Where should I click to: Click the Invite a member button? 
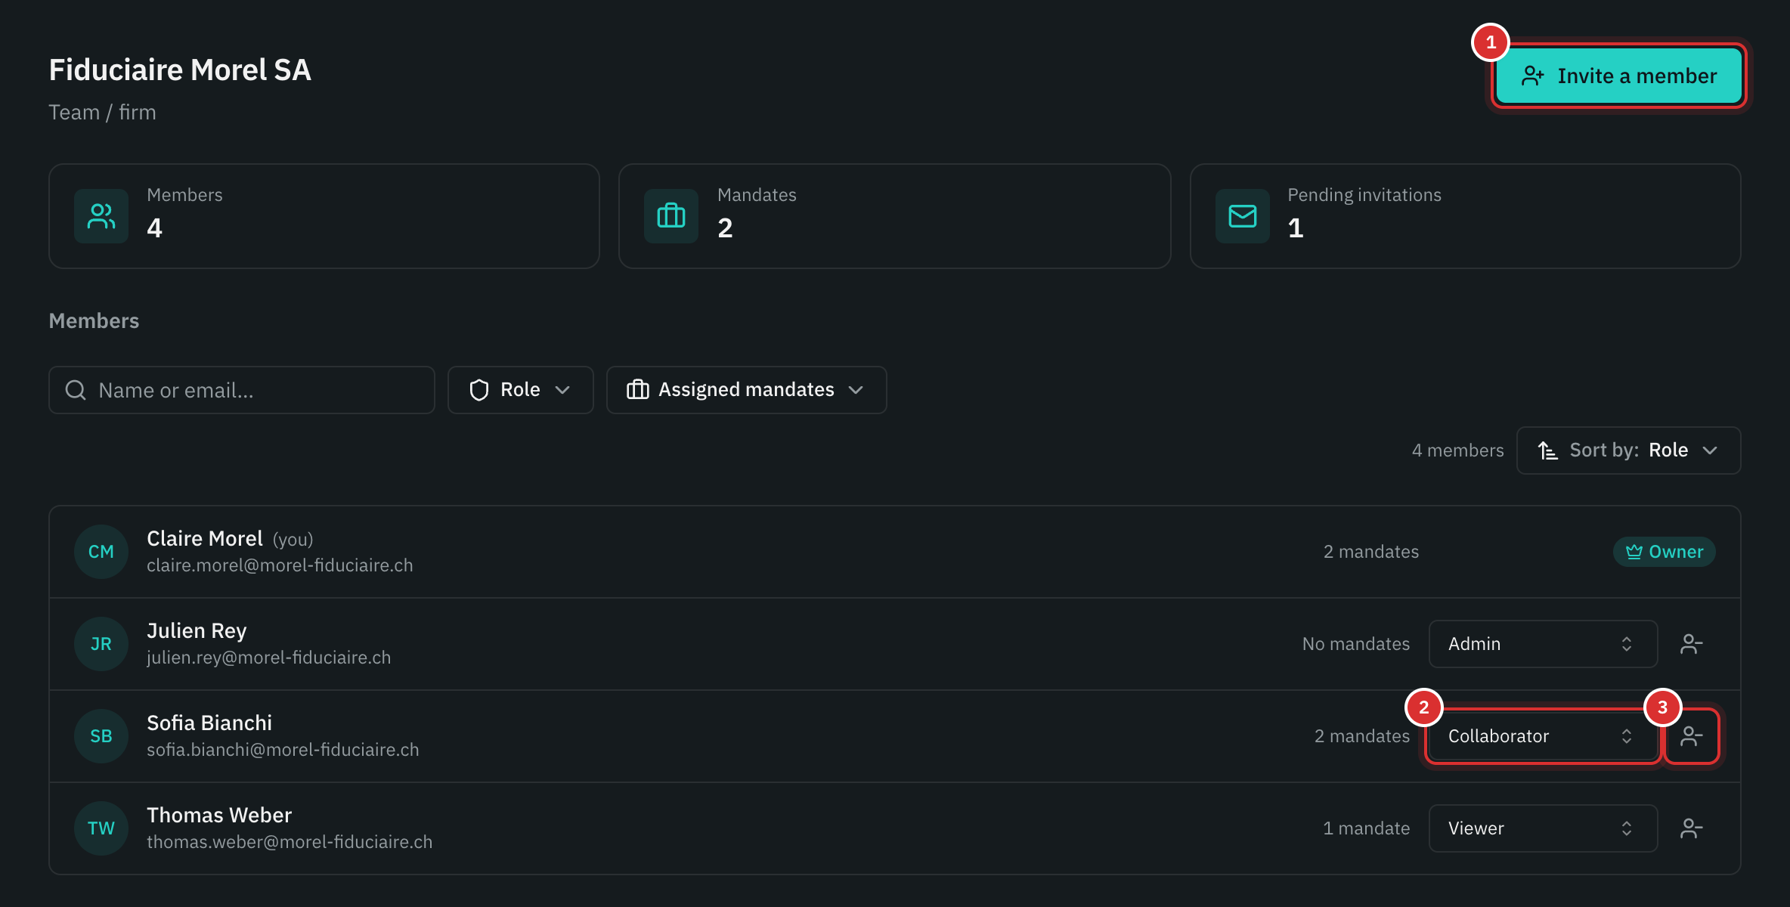1618,76
